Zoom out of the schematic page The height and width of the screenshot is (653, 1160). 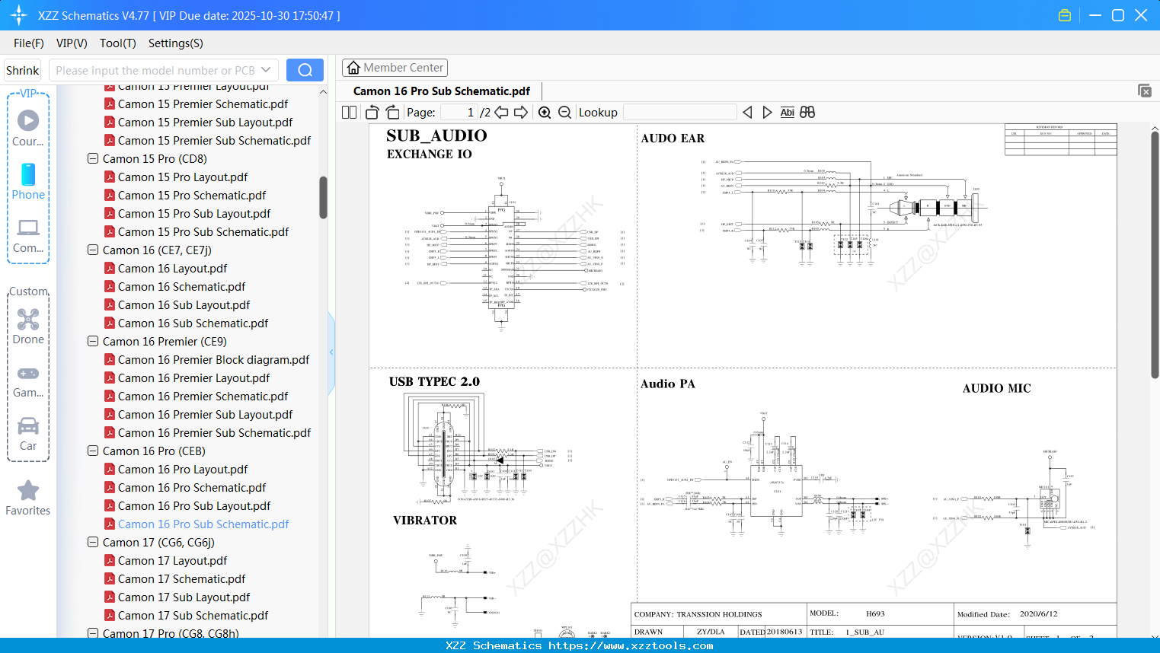(x=564, y=112)
